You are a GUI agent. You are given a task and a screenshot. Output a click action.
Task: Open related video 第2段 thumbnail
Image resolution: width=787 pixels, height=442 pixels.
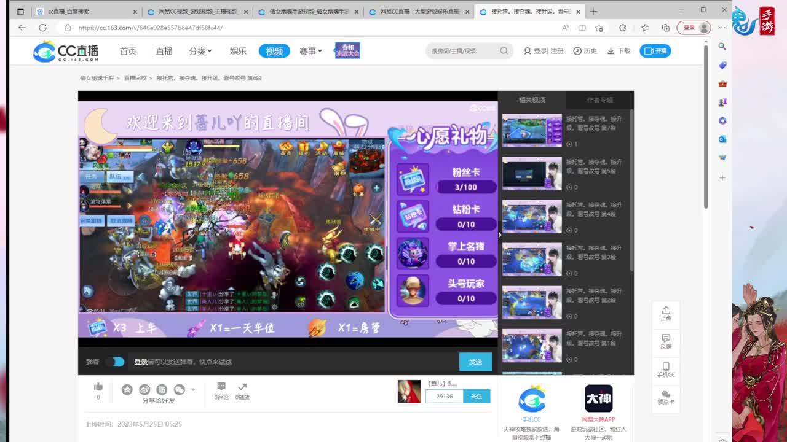(x=532, y=302)
